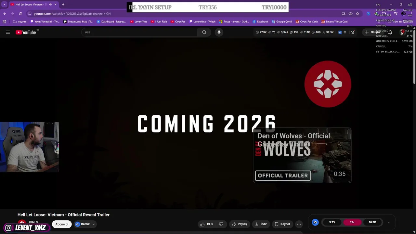The image size is (416, 234).
Task: Expand the vidIQ stats panel chevron
Action: (x=389, y=222)
